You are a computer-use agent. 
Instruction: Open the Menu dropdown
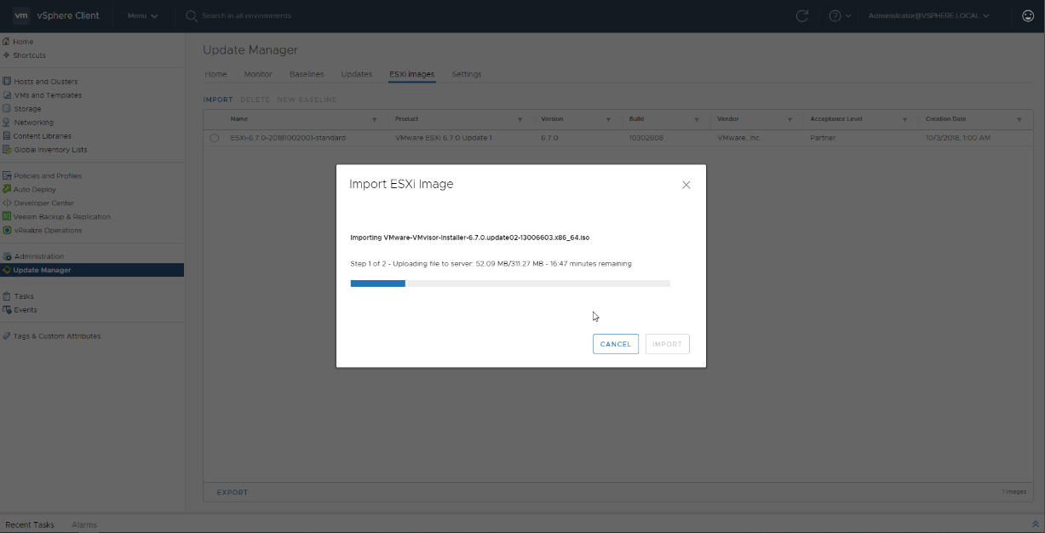(x=142, y=15)
